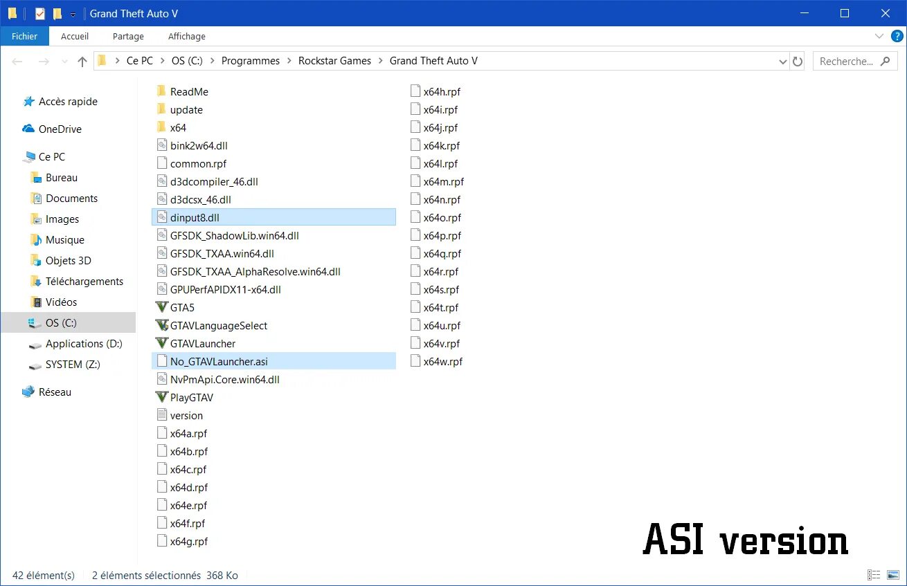Select the ReadMe folder icon

(x=161, y=91)
